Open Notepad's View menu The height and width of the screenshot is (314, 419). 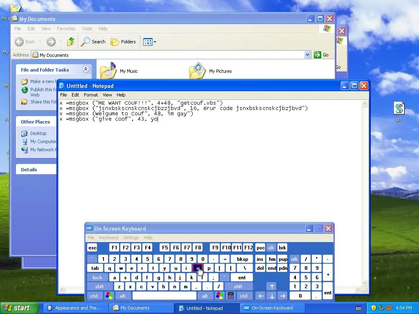(107, 95)
